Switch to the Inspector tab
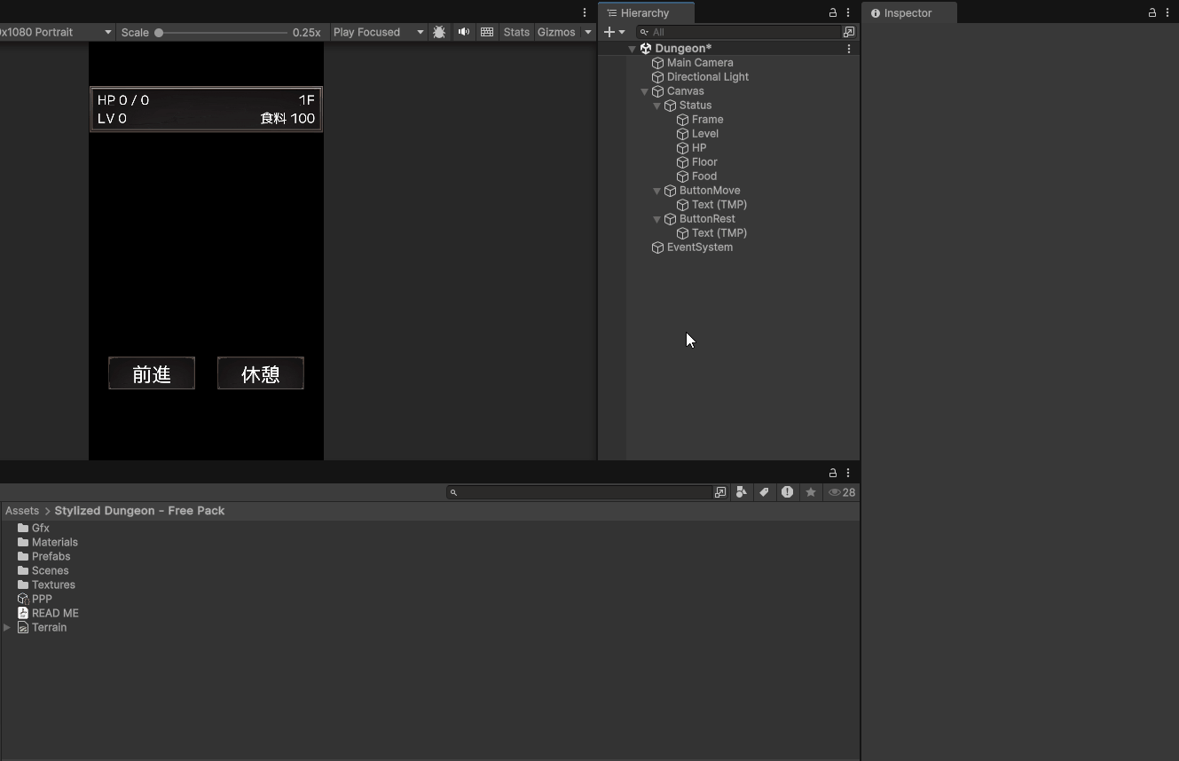Image resolution: width=1179 pixels, height=761 pixels. pos(908,13)
